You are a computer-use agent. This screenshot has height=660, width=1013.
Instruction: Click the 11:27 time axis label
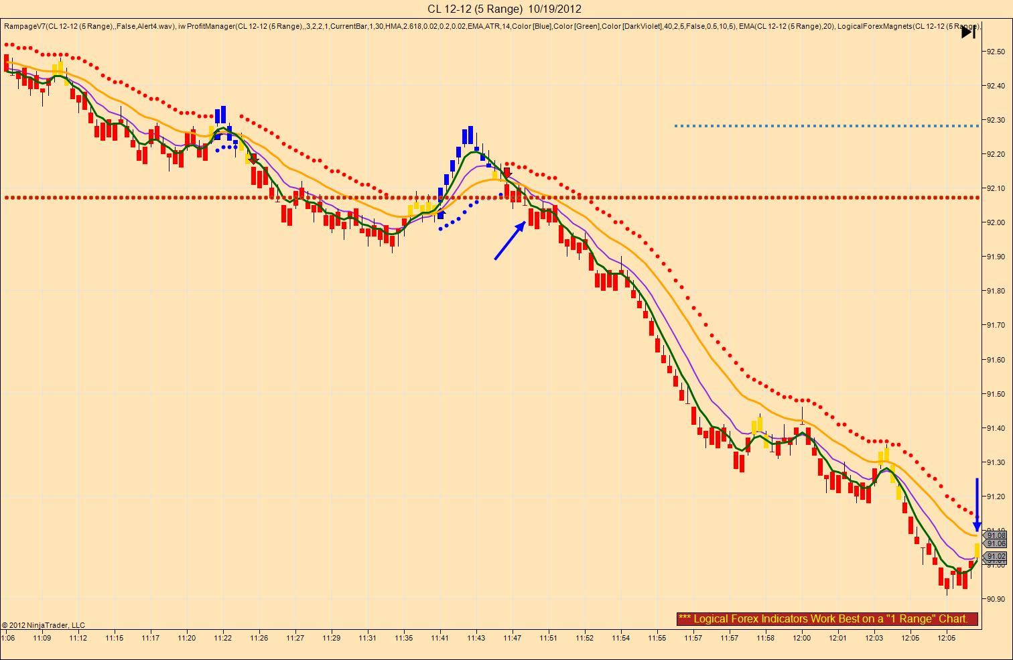(x=295, y=638)
